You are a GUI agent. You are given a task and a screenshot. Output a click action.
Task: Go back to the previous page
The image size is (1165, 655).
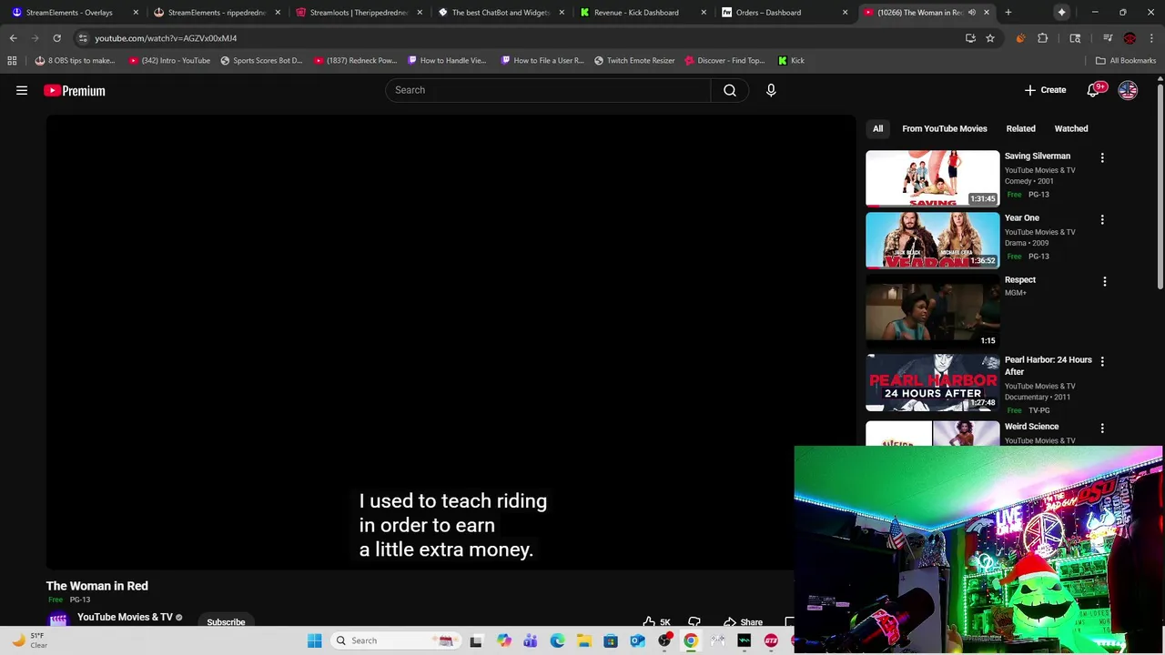tap(13, 38)
